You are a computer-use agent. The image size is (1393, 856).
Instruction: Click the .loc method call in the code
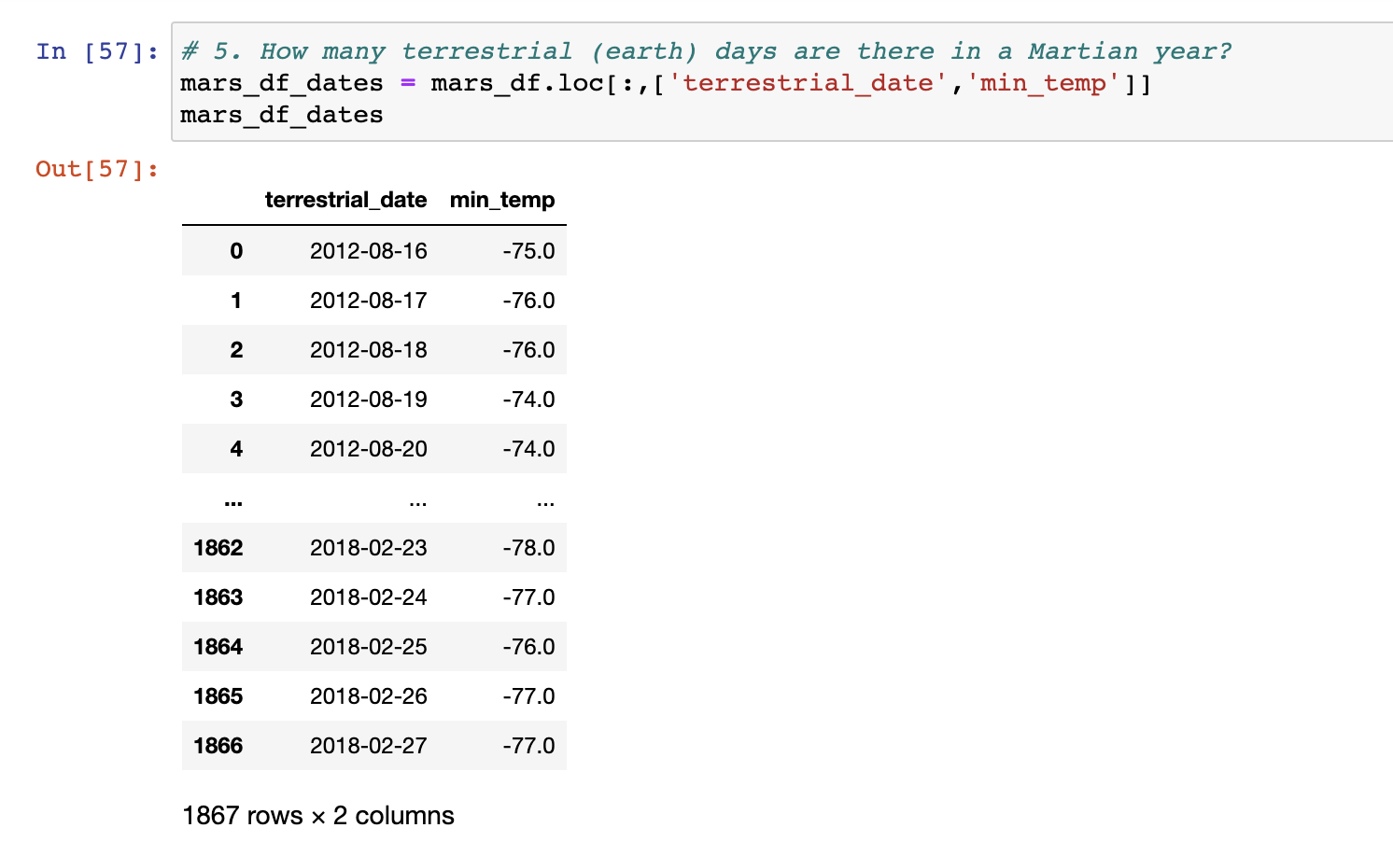(574, 83)
